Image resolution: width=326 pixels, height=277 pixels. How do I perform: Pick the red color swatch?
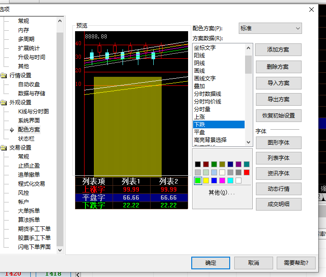(x=246, y=172)
